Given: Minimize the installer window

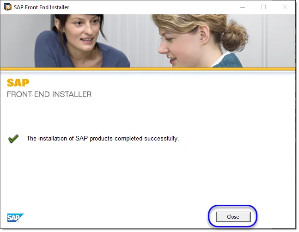Looking at the screenshot, I should coord(243,7).
